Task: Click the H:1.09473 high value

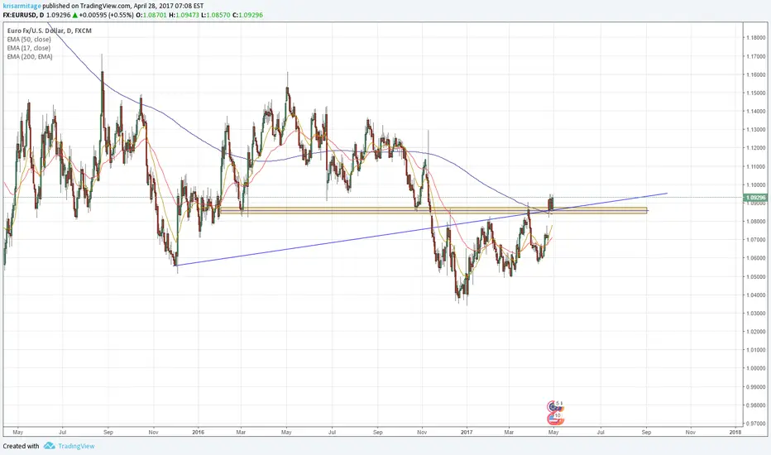Action: tap(184, 15)
